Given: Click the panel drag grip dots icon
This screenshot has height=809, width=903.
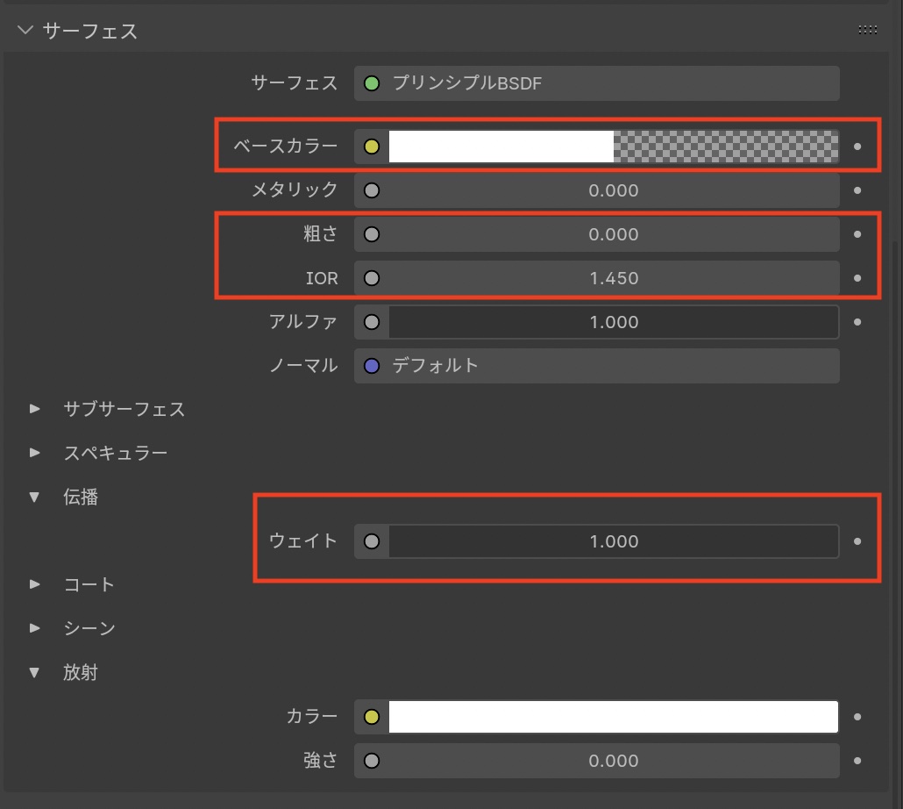Looking at the screenshot, I should (x=868, y=31).
